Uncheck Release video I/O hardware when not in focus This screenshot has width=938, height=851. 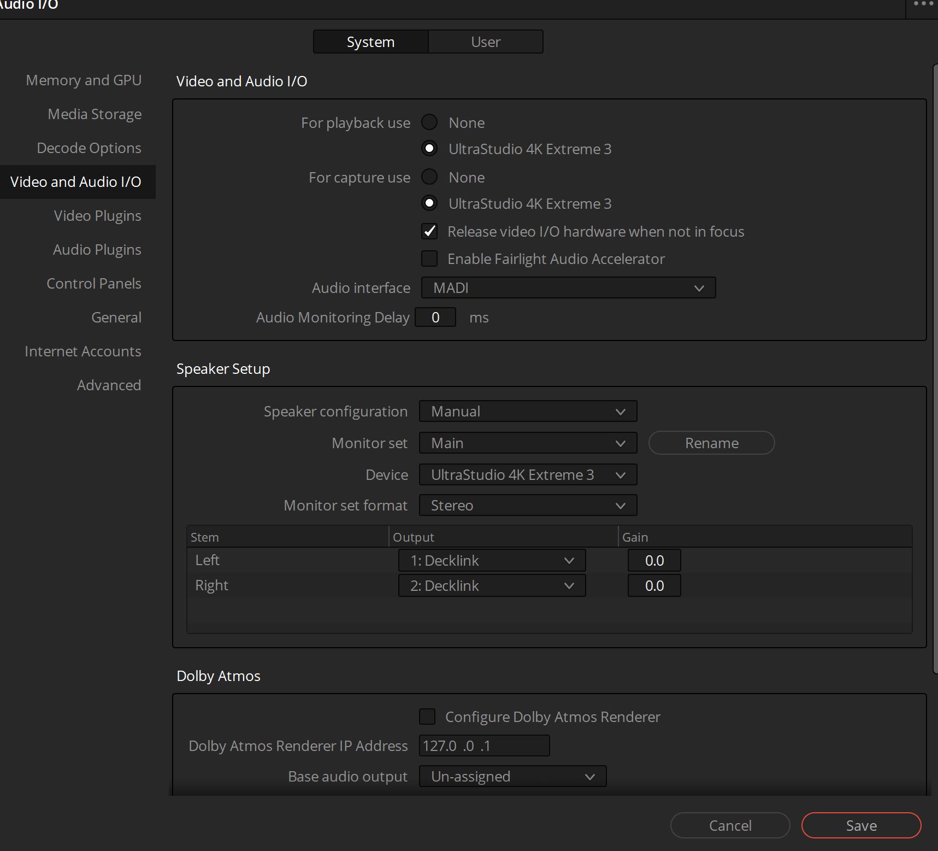pos(429,231)
